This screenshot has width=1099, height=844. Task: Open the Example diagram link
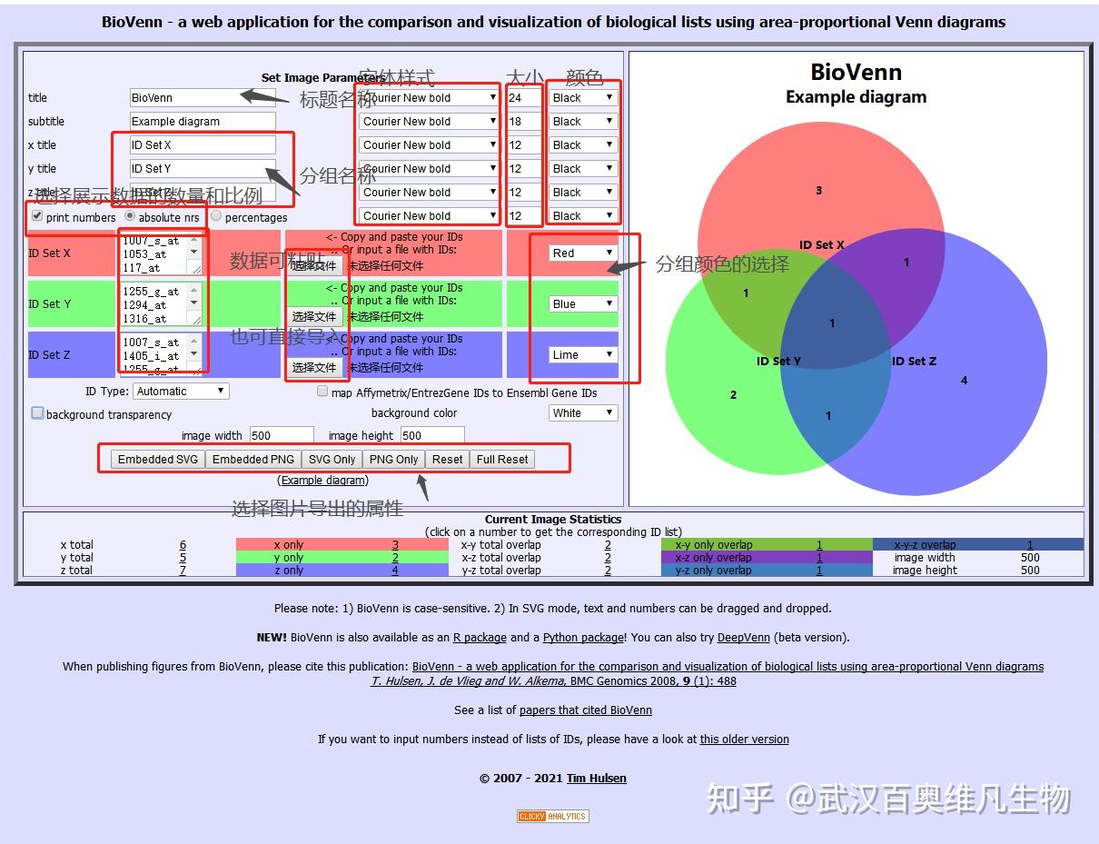point(322,480)
